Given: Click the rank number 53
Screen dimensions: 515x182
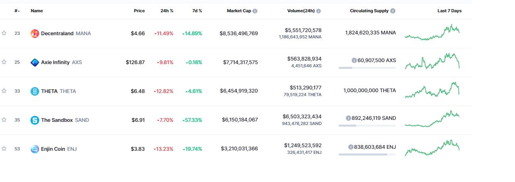Looking at the screenshot, I should [x=17, y=149].
